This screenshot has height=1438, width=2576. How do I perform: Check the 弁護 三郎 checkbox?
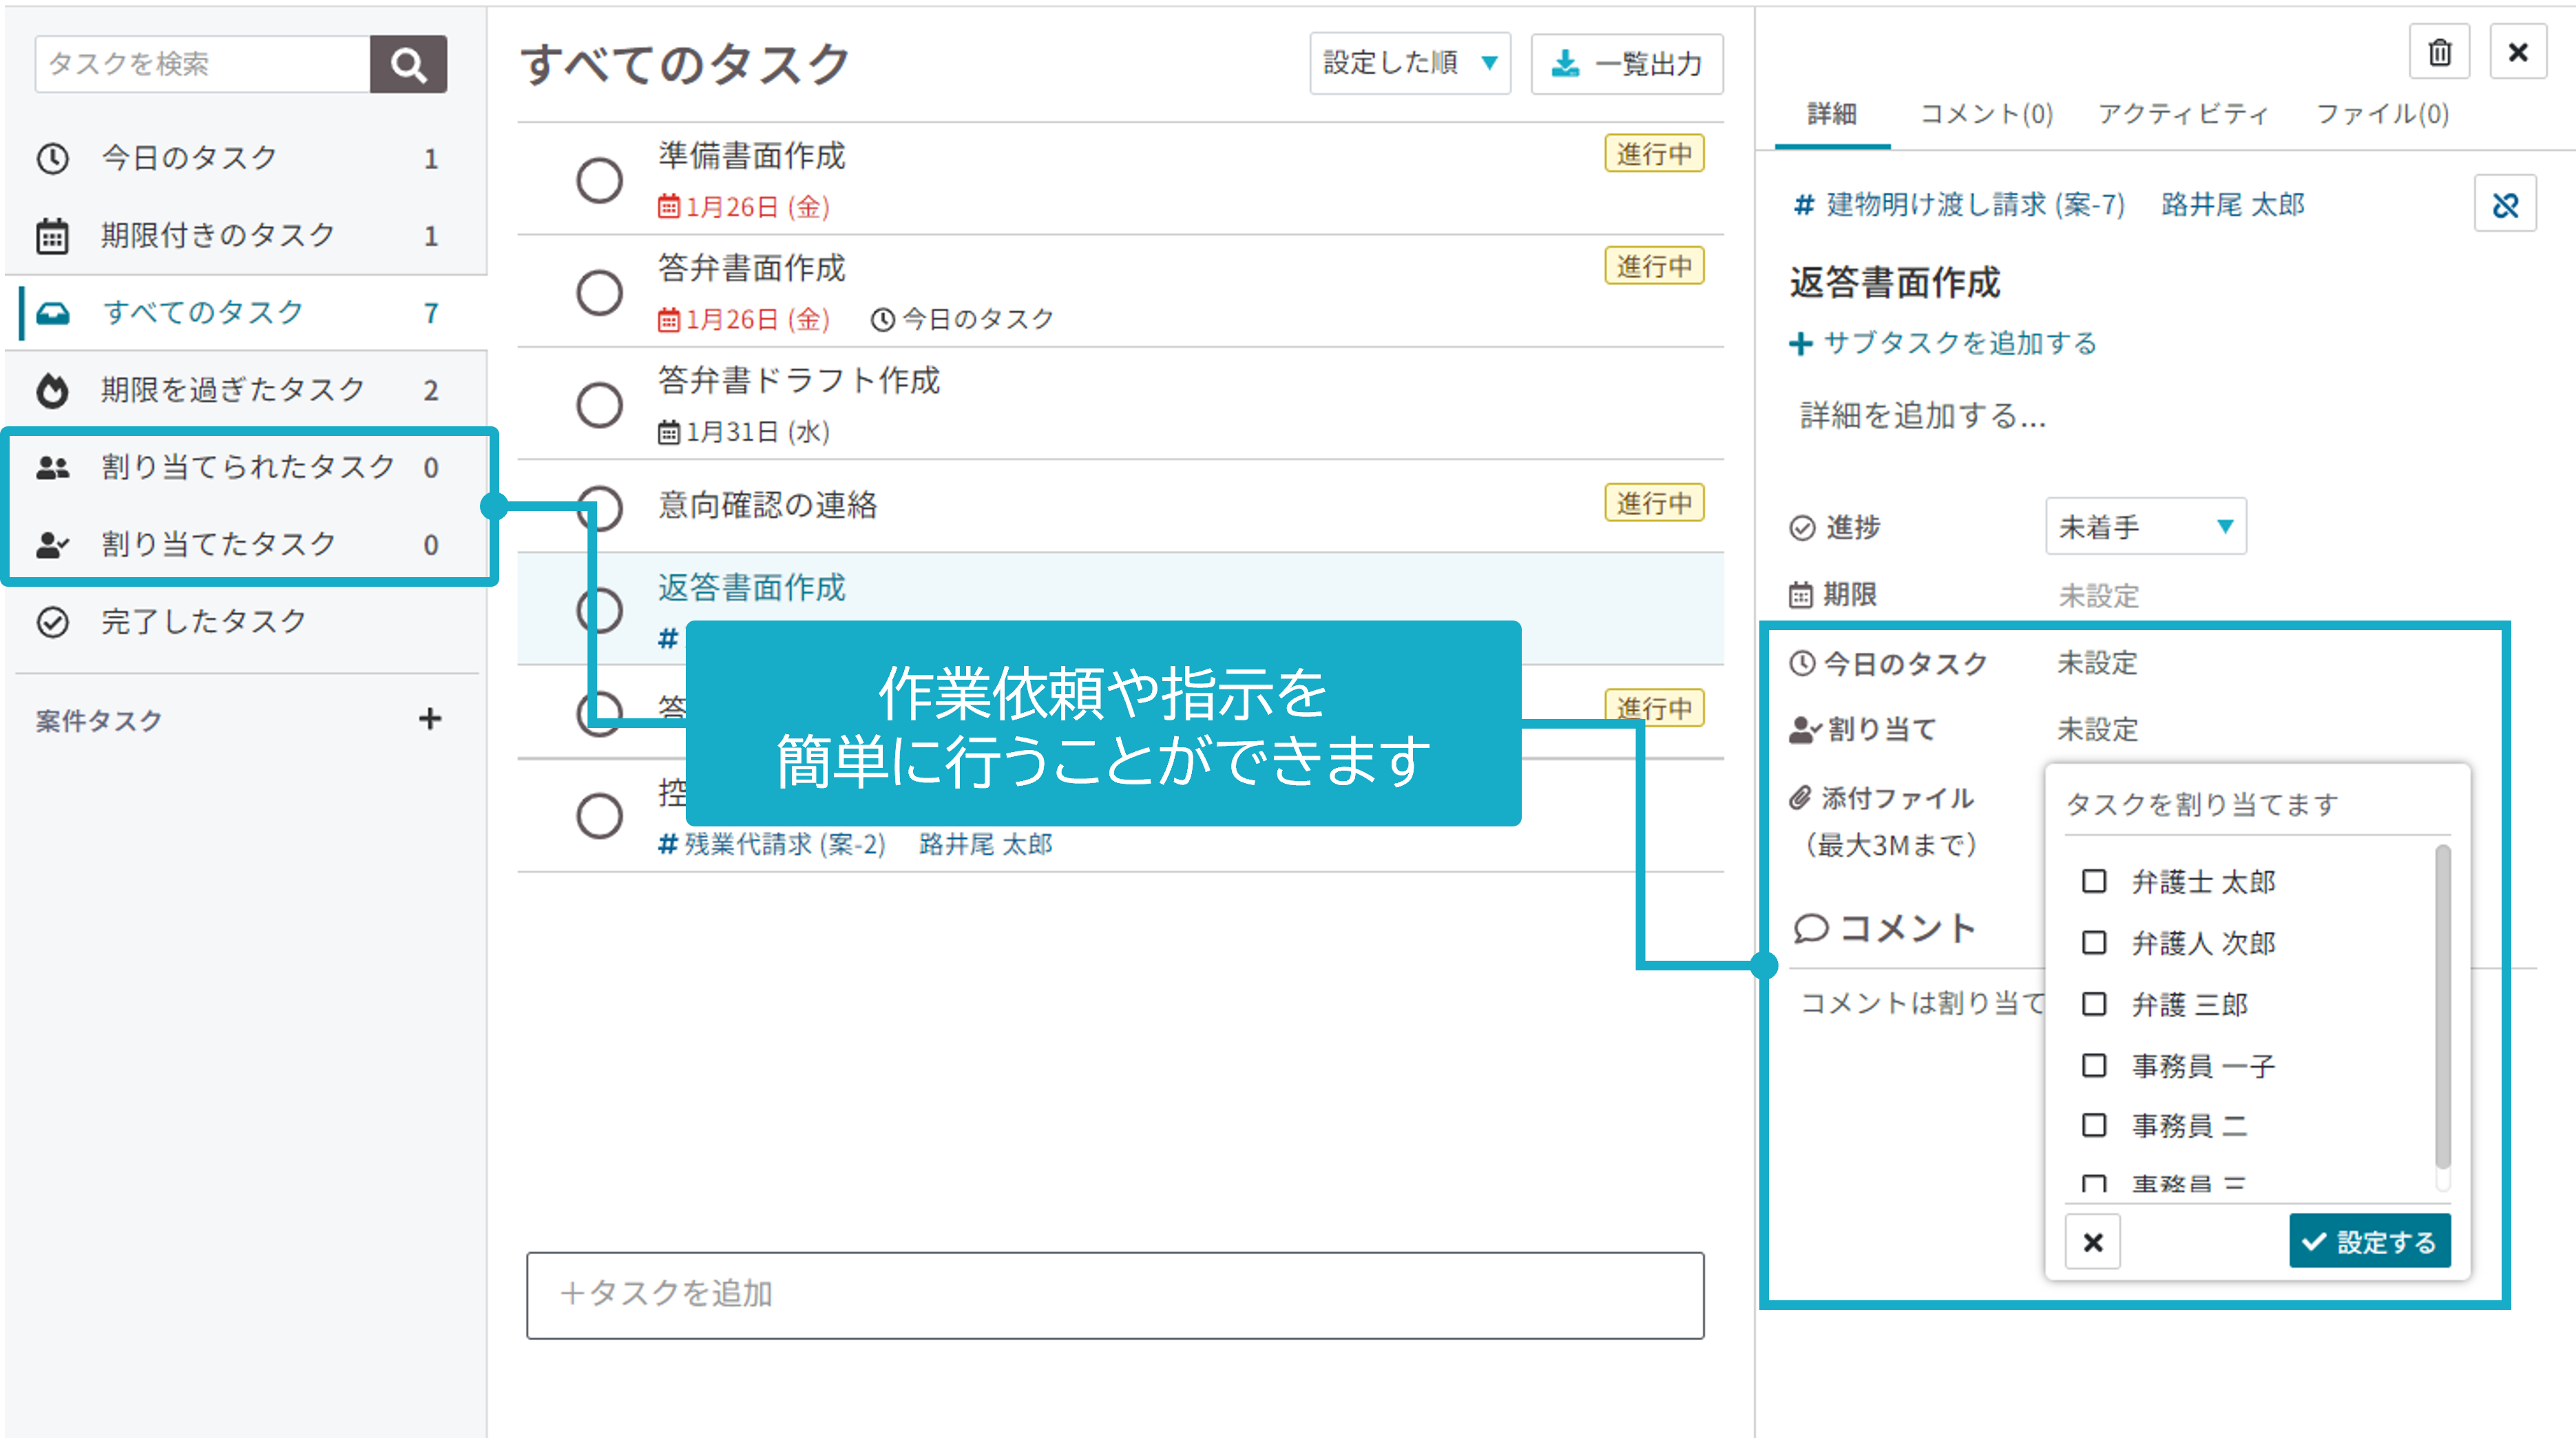(x=2094, y=1003)
